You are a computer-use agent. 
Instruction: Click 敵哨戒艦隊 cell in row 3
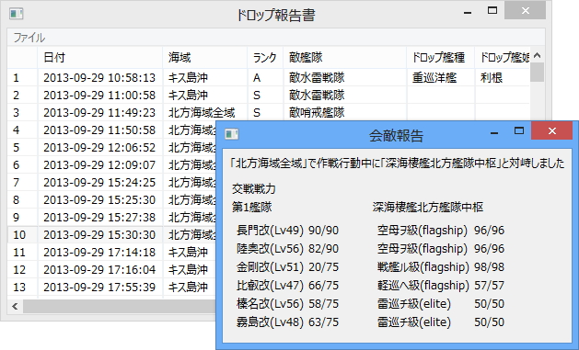(345, 113)
